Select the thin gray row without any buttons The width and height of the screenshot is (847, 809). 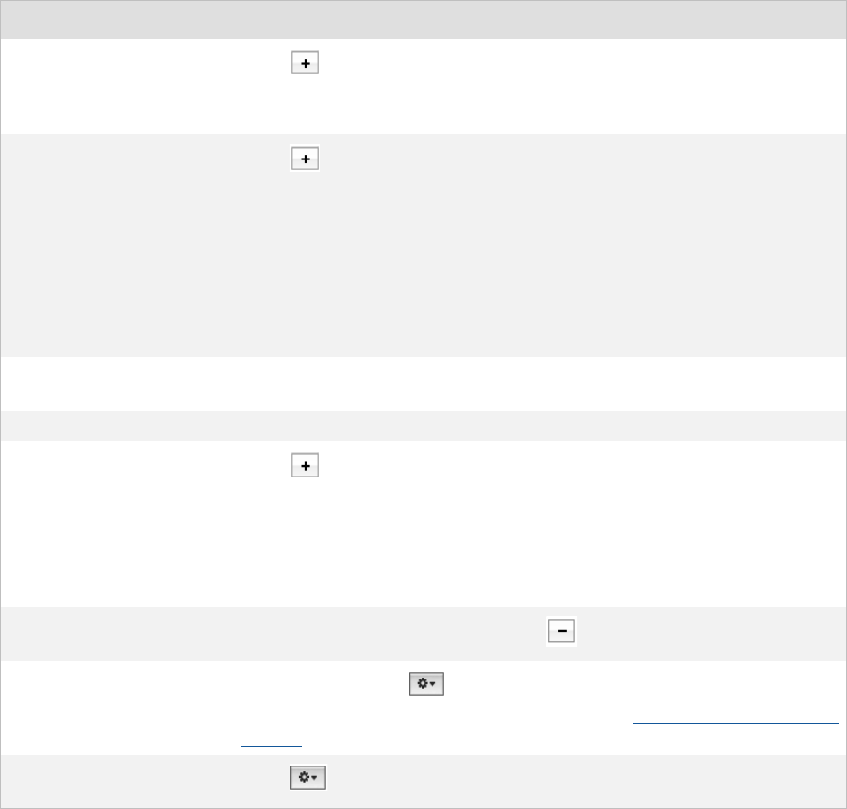pyautogui.click(x=423, y=425)
